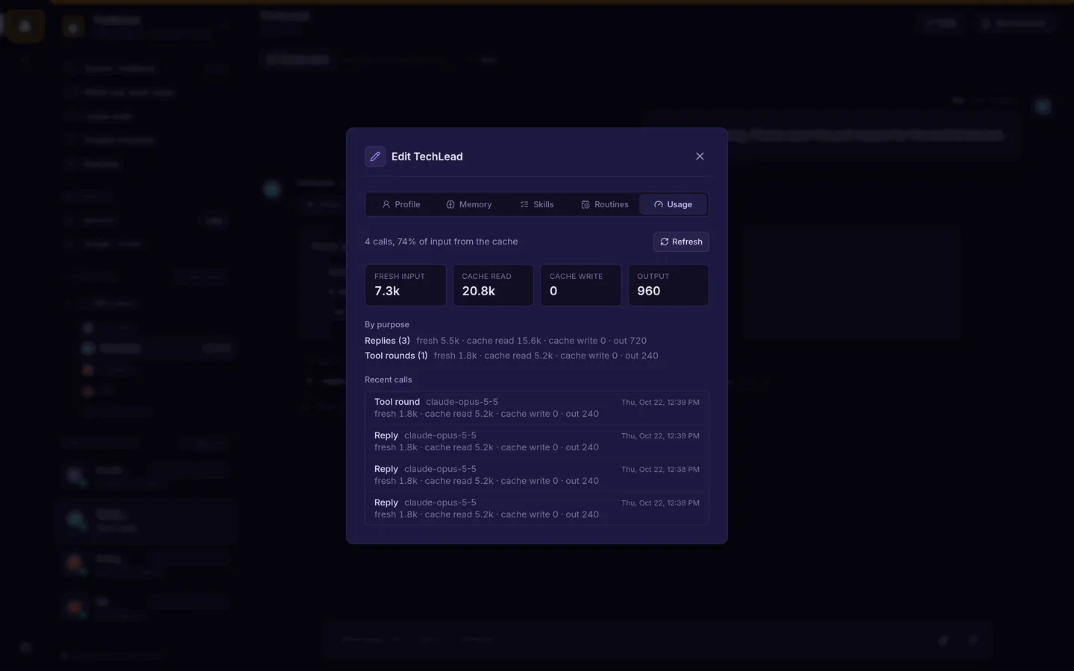This screenshot has width=1074, height=671.
Task: Select the Tool round recent call entry
Action: coord(537,408)
